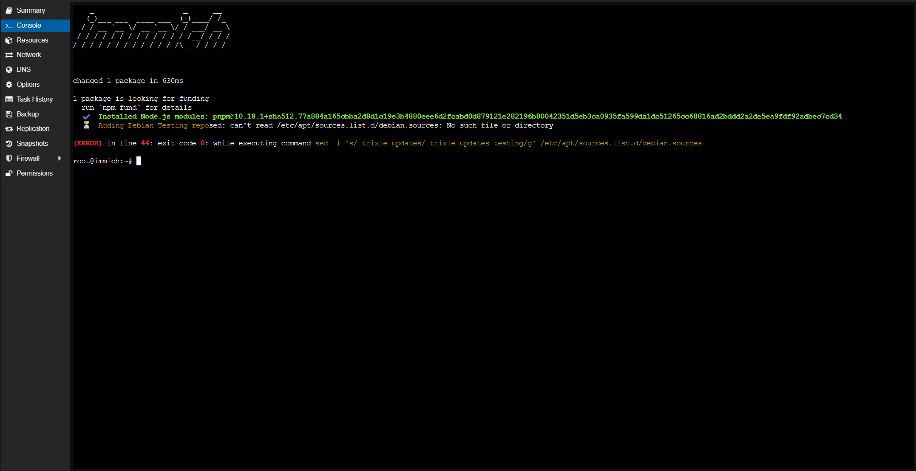
Task: Expand the Firewall submenu arrow
Action: tap(60, 158)
